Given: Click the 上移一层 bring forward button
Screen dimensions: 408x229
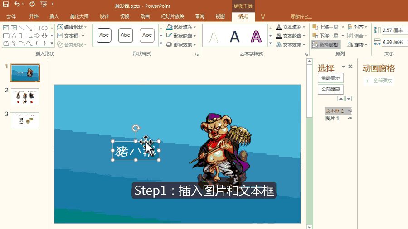Looking at the screenshot, I should 325,27.
